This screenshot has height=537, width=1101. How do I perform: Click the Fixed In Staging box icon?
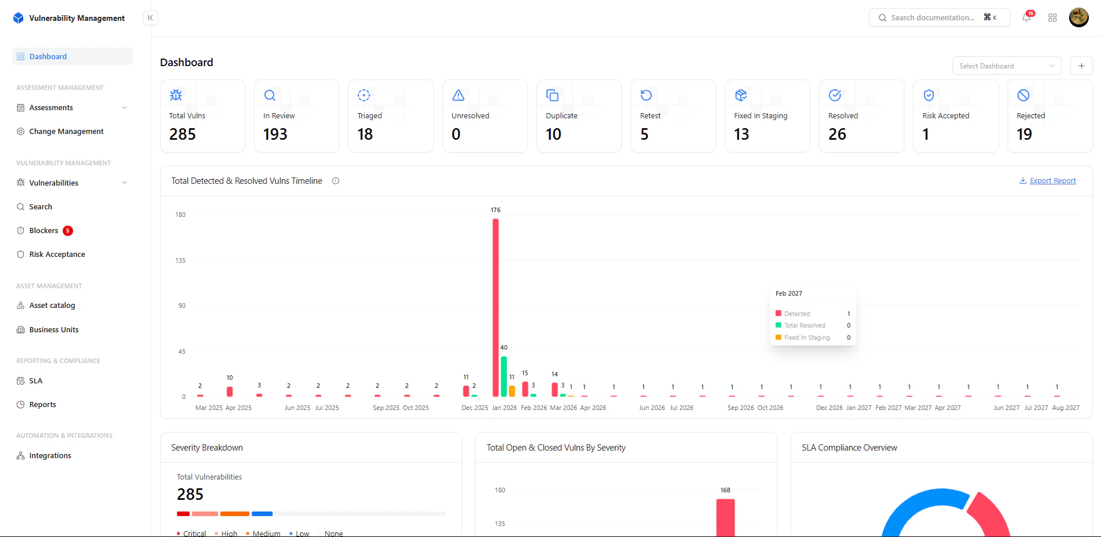click(741, 95)
